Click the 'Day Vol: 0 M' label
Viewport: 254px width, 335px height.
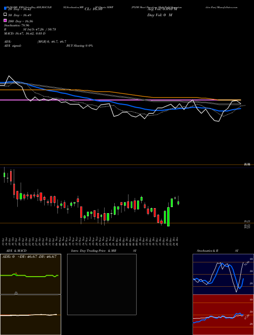pos(160,15)
